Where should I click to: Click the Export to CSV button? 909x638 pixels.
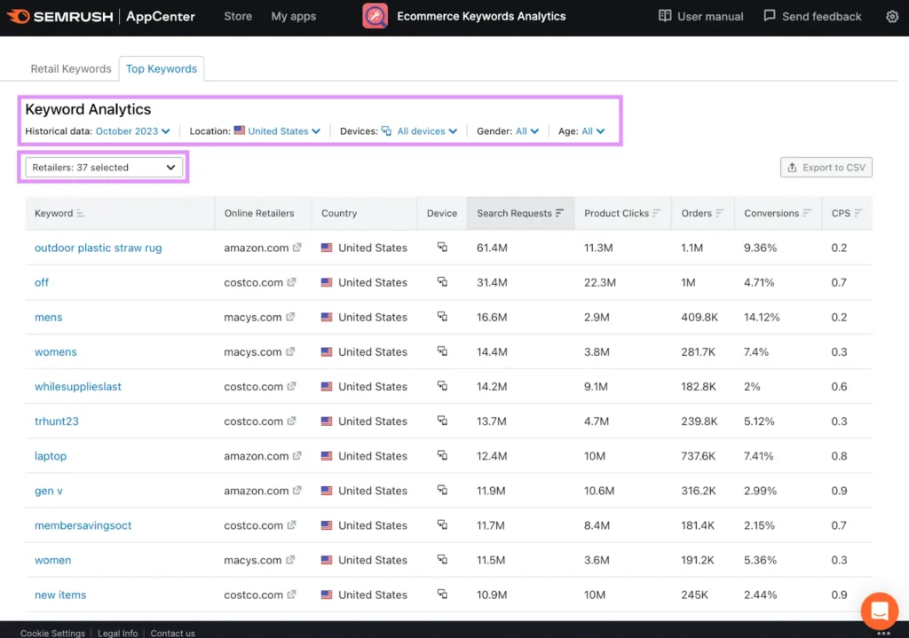coord(826,168)
